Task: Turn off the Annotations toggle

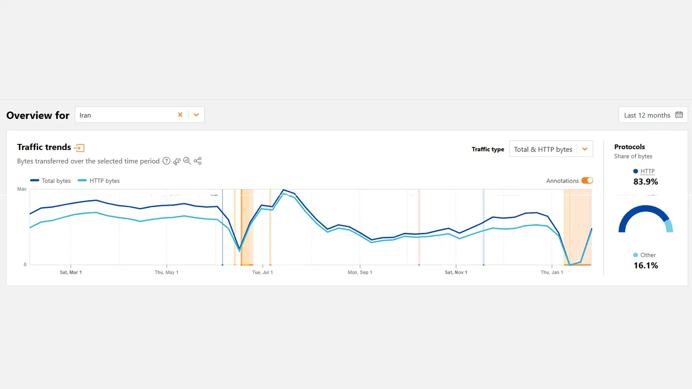Action: coord(587,180)
